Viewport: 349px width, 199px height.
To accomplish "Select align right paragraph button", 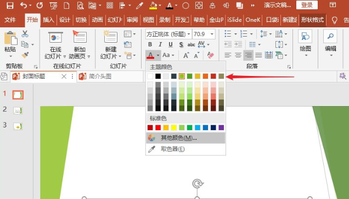I will pos(248,55).
